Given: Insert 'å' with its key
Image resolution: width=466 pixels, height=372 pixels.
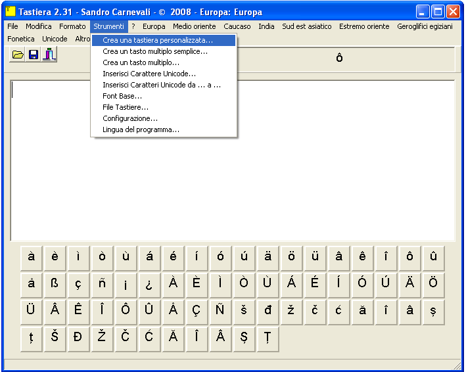Looking at the screenshot, I should (x=31, y=285).
